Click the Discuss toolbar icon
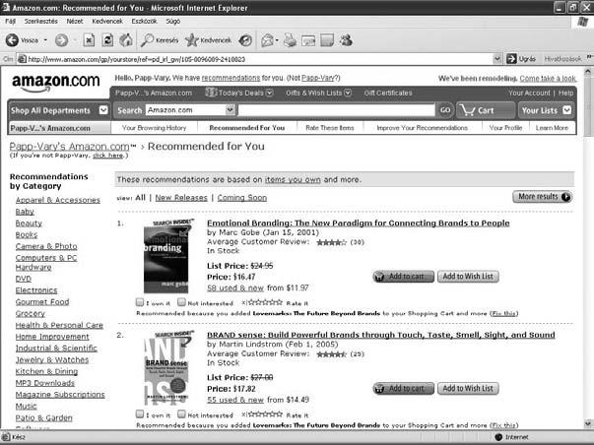The height and width of the screenshot is (445, 594). coord(327,39)
